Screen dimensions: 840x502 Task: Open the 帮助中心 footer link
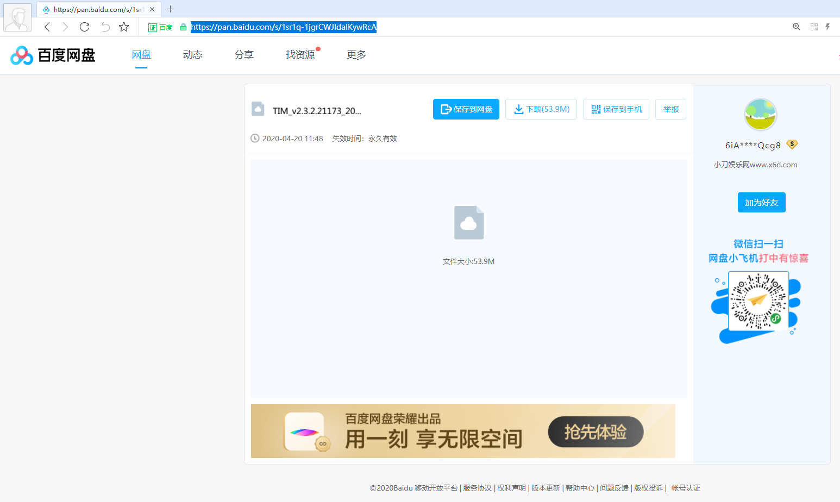pyautogui.click(x=580, y=488)
